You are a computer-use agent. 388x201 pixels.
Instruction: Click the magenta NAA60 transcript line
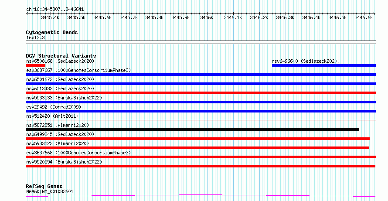[x=201, y=196]
